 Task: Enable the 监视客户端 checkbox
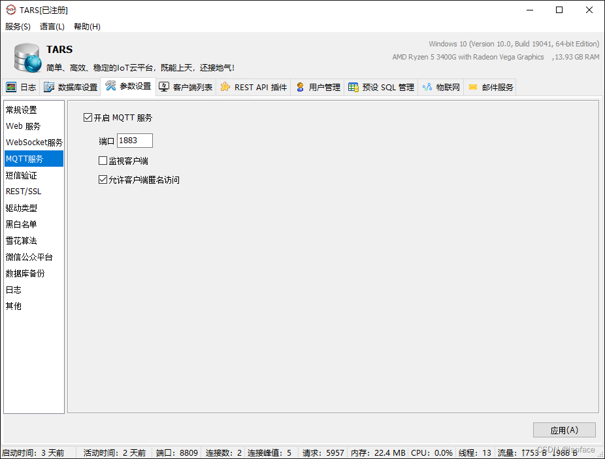click(103, 161)
